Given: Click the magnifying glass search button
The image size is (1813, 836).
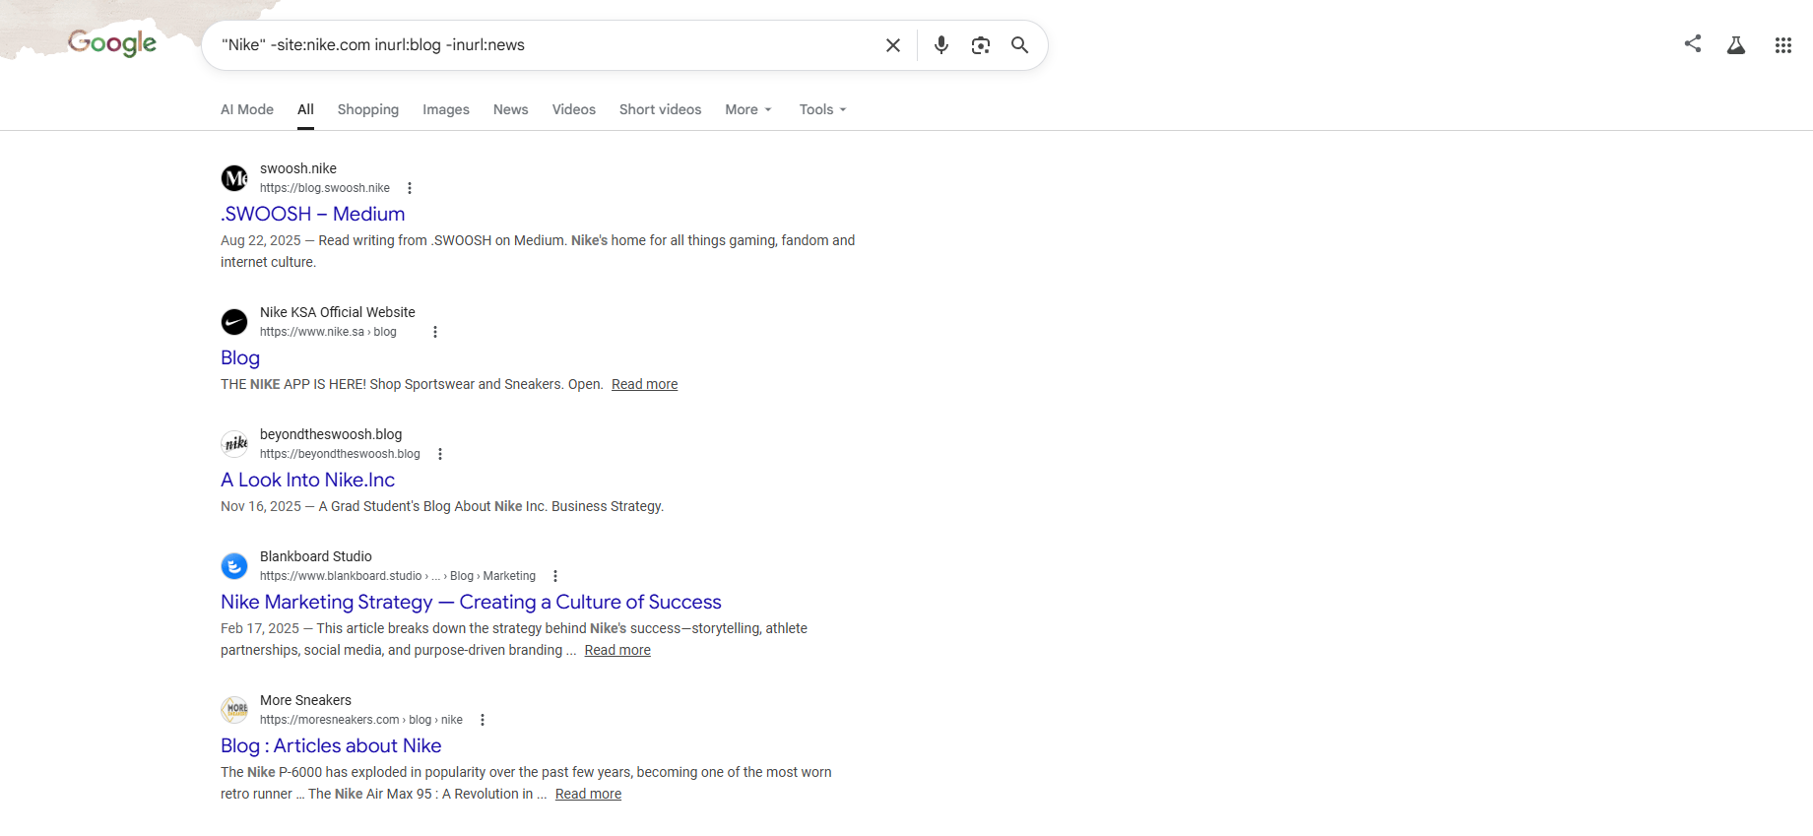Looking at the screenshot, I should 1020,45.
